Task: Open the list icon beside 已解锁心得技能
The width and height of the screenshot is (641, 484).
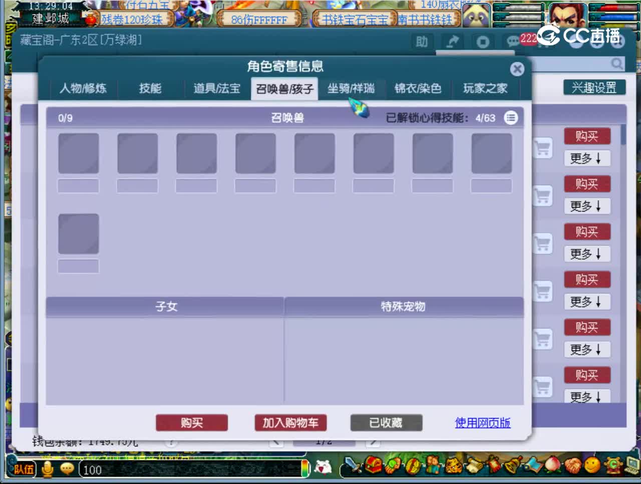Action: coord(511,118)
